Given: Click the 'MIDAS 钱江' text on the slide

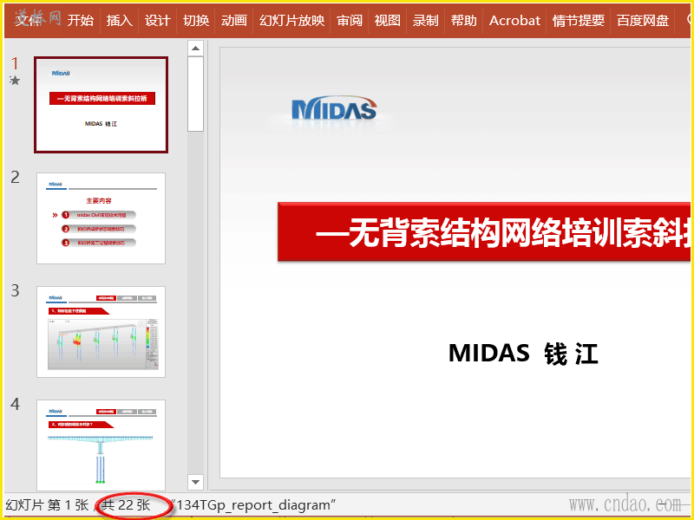Looking at the screenshot, I should coord(523,354).
